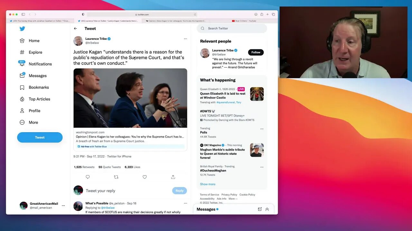Click Safari back navigation arrow
This screenshot has height=231, width=412.
pos(30,14)
